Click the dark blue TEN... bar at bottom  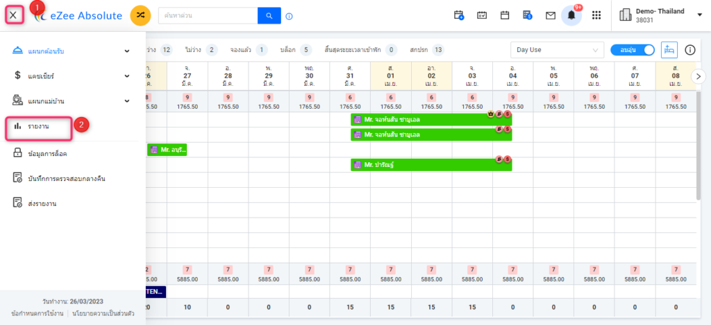(156, 292)
